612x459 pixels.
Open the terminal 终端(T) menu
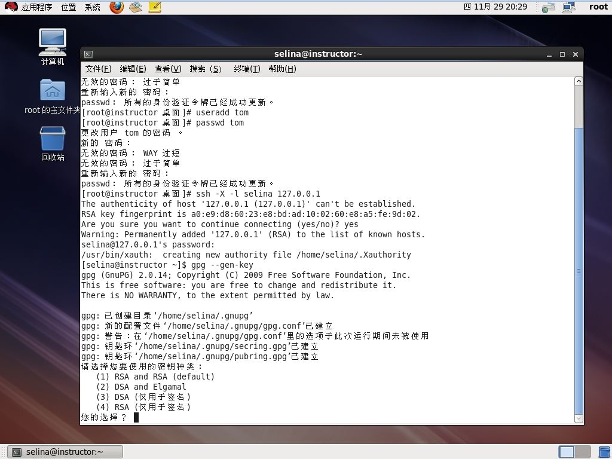coord(247,69)
